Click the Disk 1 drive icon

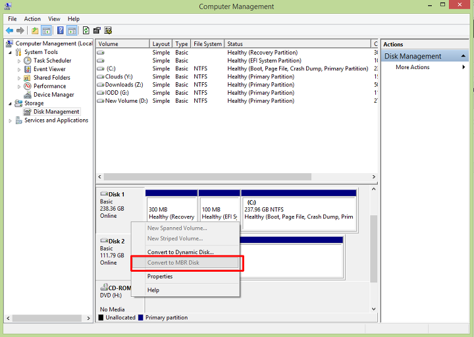[104, 194]
